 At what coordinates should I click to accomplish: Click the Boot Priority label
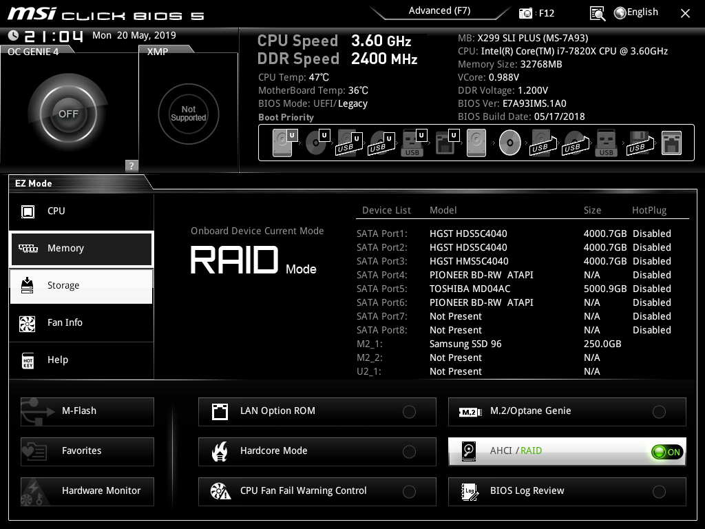click(x=286, y=117)
